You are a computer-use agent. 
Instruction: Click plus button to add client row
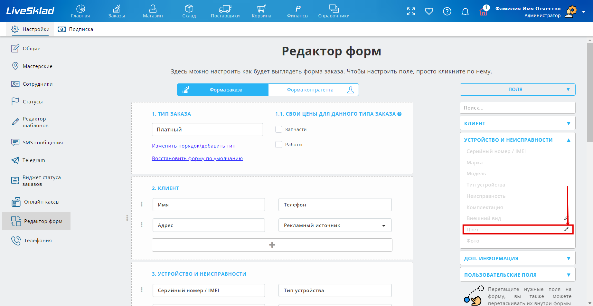coord(272,245)
